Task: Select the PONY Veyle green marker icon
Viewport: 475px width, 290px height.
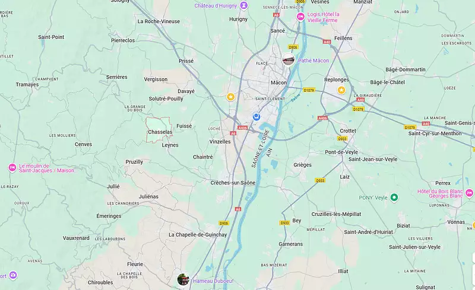Action: point(394,197)
